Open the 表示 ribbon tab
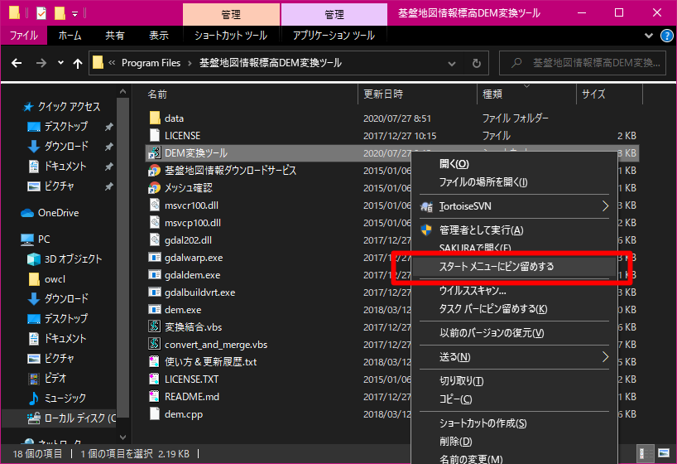Viewport: 677px width, 464px height. (159, 36)
